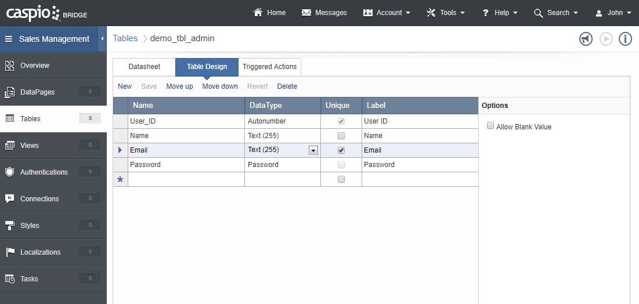Image resolution: width=639 pixels, height=304 pixels.
Task: Open the John user dropdown
Action: coord(614,12)
